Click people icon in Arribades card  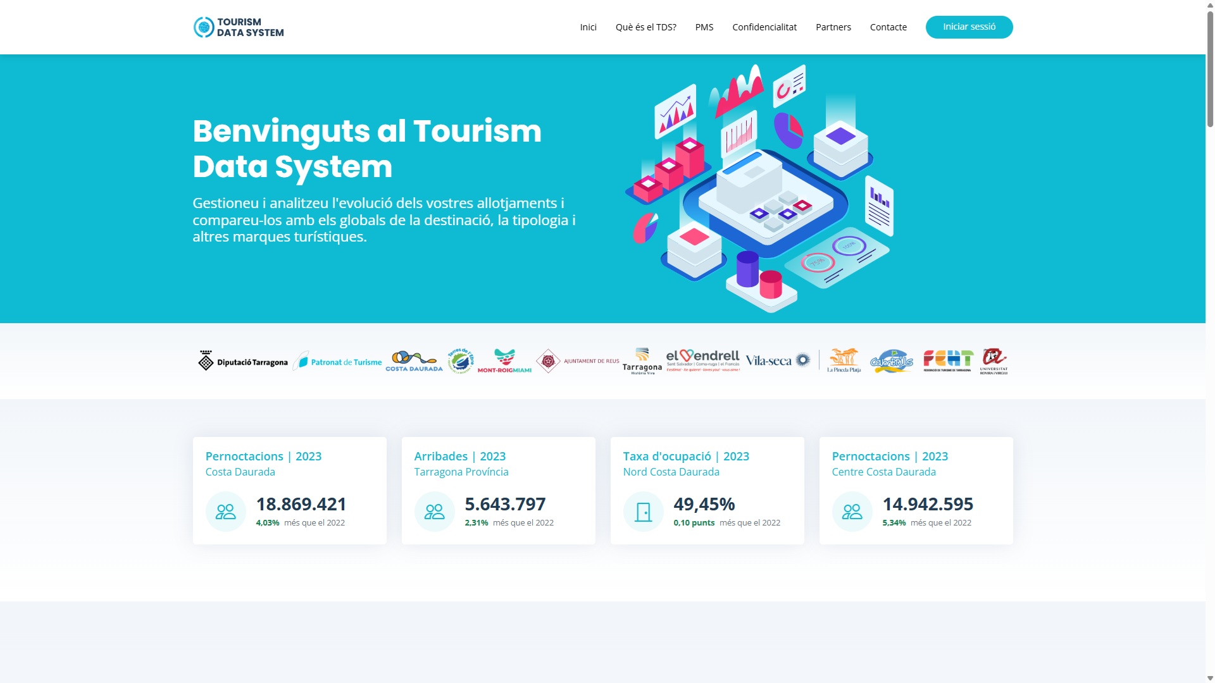435,512
